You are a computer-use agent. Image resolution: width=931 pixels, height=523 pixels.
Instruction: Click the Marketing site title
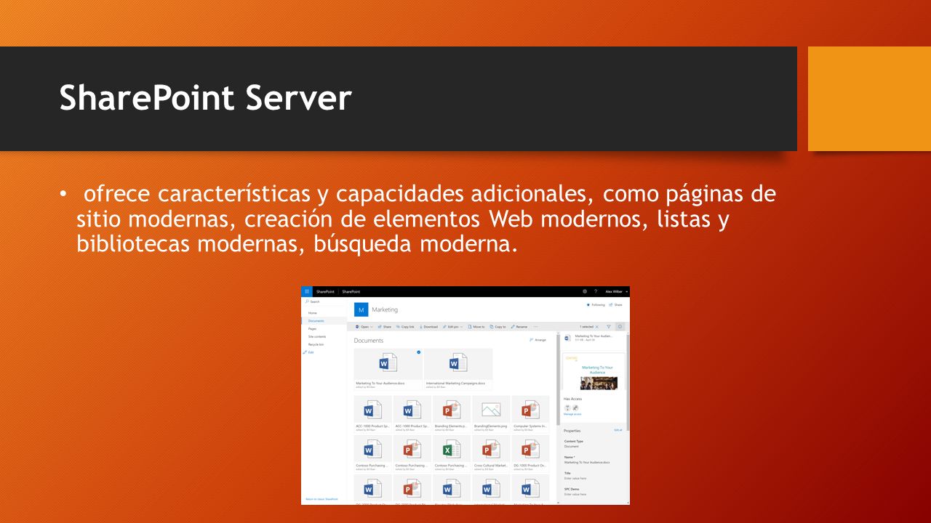point(385,310)
